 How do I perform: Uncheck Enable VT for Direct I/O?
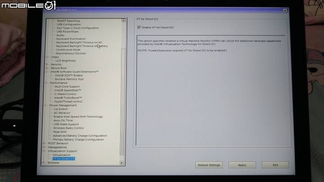coord(139,27)
